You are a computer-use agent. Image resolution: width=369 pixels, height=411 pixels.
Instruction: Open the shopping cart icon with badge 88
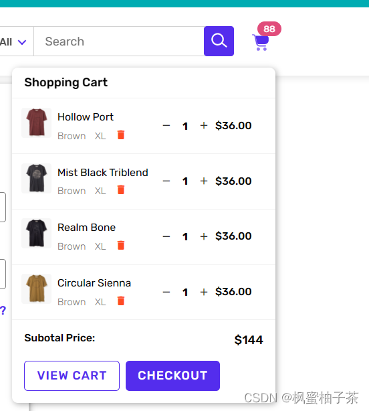261,42
